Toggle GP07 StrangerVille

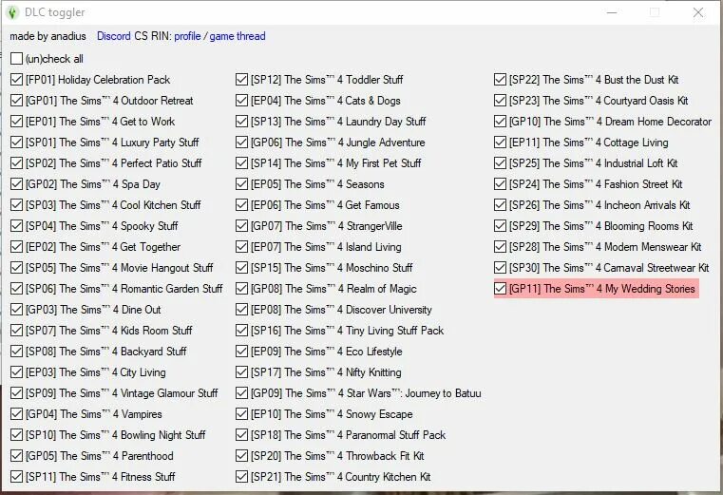[x=241, y=225]
